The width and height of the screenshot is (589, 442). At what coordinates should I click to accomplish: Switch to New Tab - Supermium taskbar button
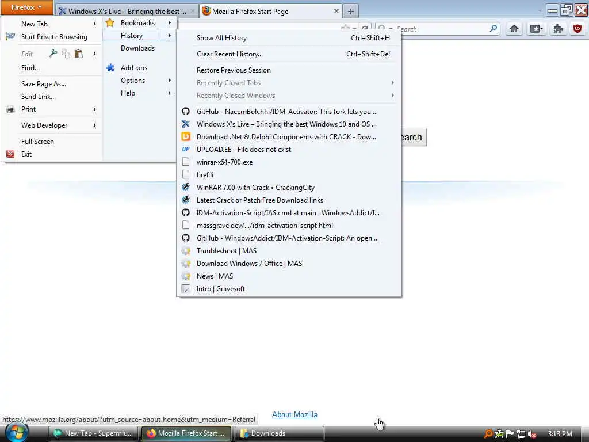[93, 433]
